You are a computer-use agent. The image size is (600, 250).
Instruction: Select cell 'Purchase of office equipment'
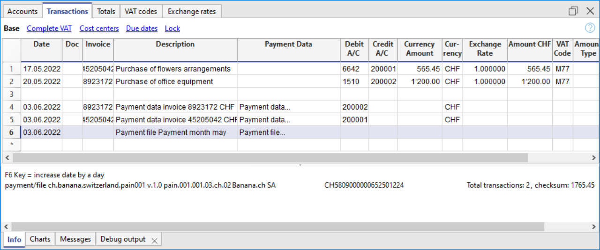pos(175,81)
